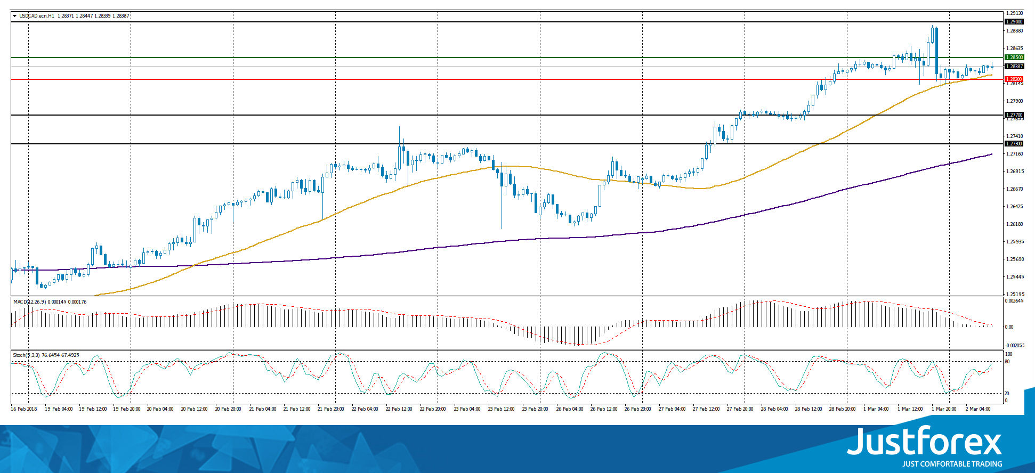Select the 27 Feb 12:00 time label
The width and height of the screenshot is (1035, 473).
coord(706,409)
